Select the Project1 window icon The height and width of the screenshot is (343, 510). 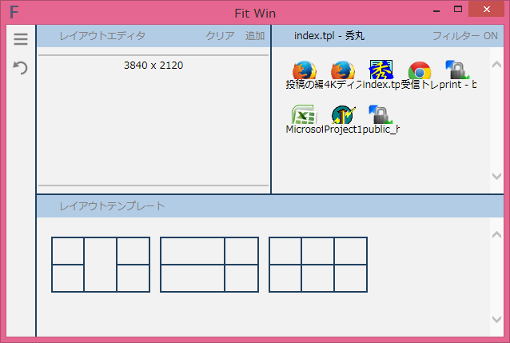pyautogui.click(x=342, y=117)
